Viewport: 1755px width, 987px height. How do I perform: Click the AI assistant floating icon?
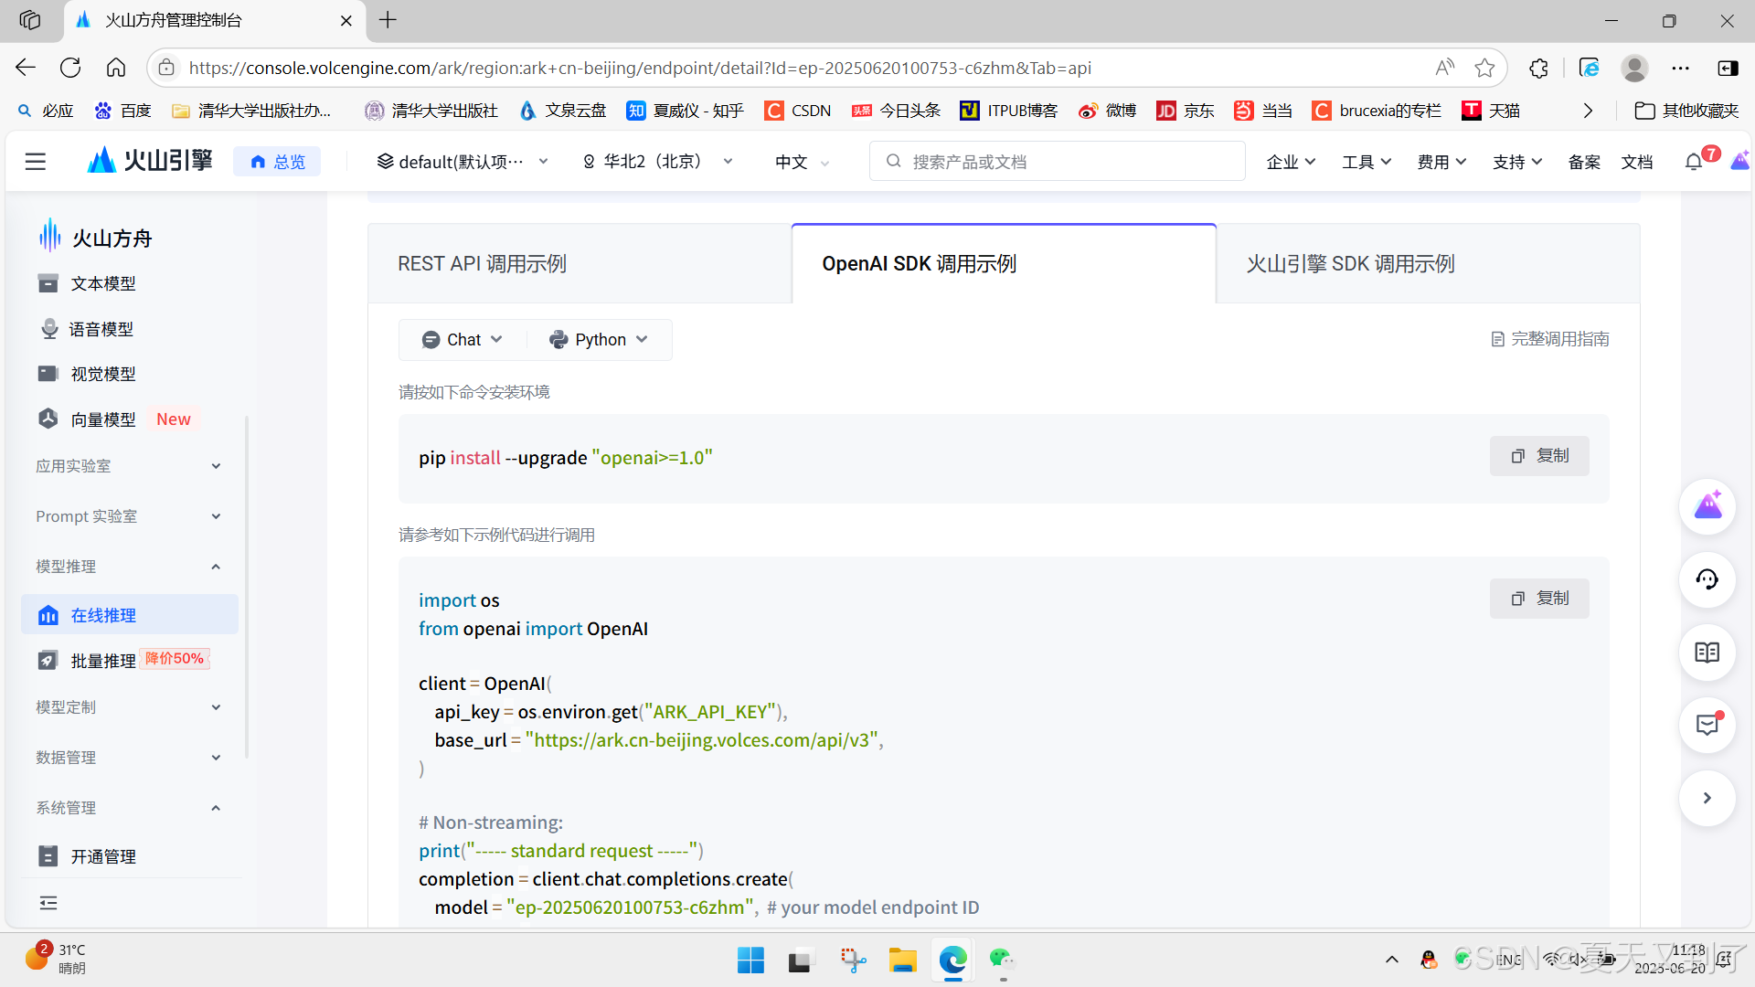click(1707, 506)
